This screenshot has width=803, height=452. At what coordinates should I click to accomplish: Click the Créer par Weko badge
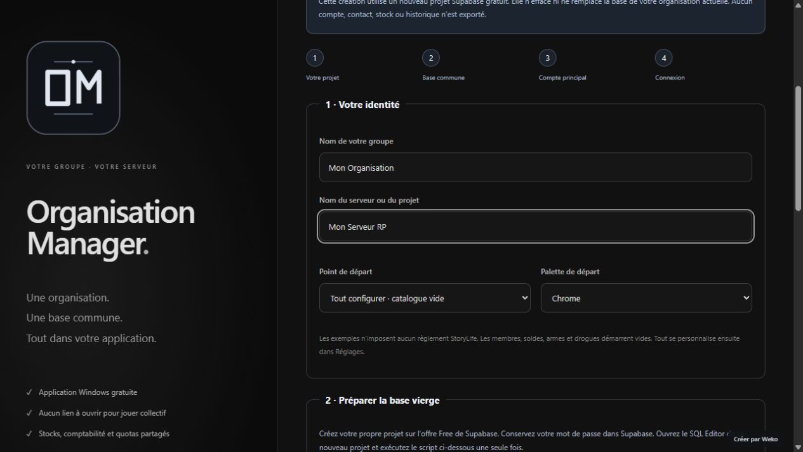[x=755, y=439]
